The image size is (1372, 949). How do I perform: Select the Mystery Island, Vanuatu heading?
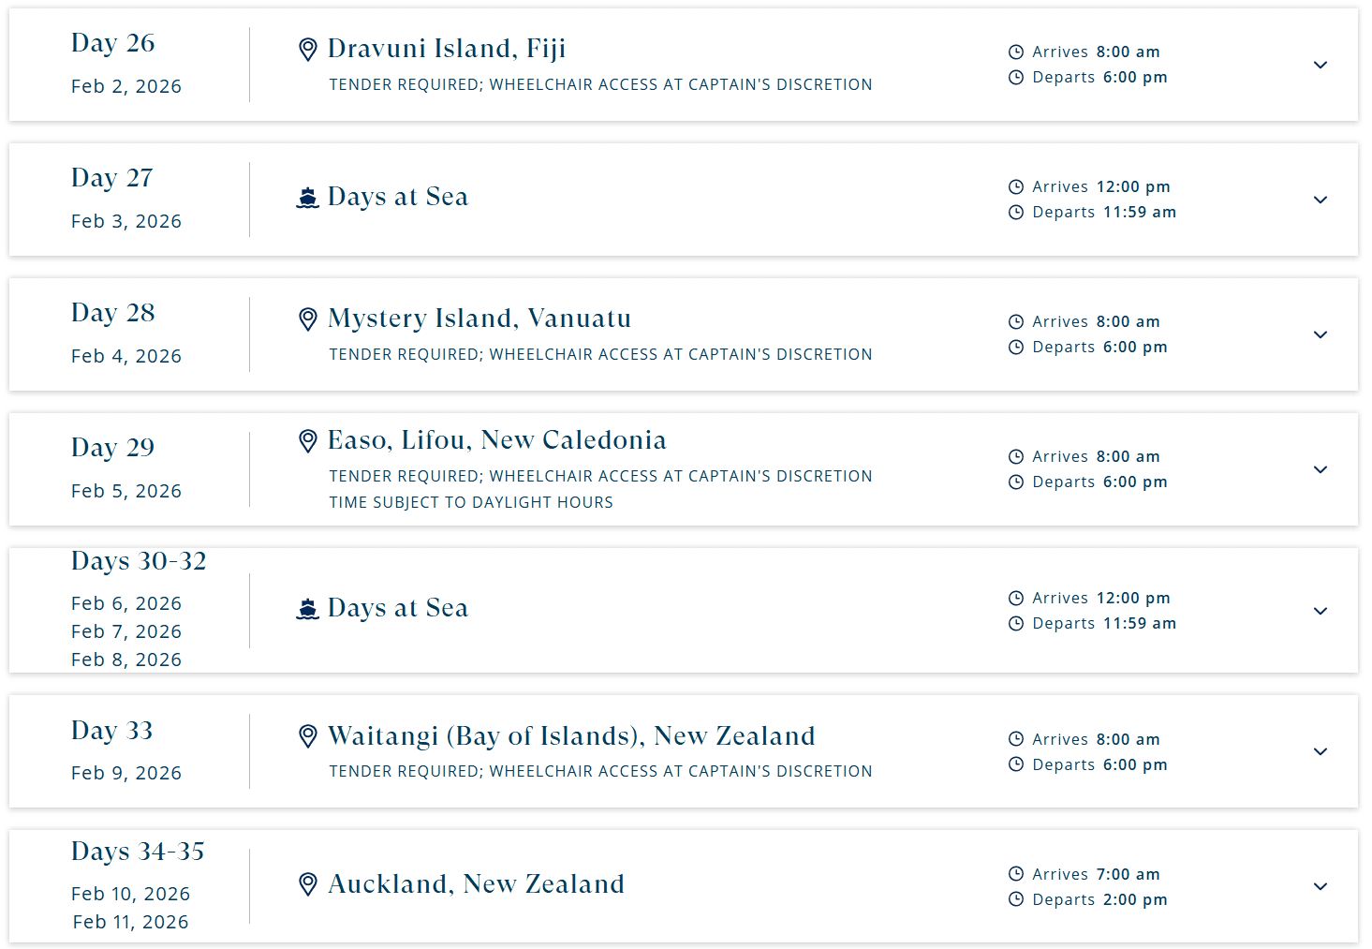479,319
